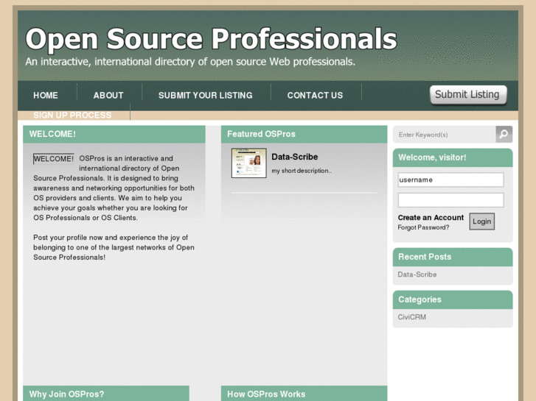This screenshot has height=401, width=536.
Task: Click the Login button
Action: point(481,221)
